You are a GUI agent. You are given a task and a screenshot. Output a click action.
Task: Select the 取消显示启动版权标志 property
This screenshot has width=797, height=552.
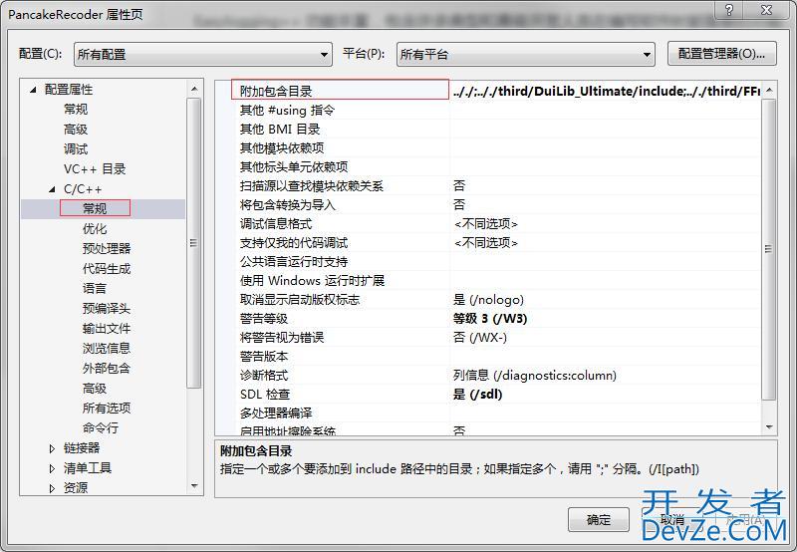coord(300,299)
